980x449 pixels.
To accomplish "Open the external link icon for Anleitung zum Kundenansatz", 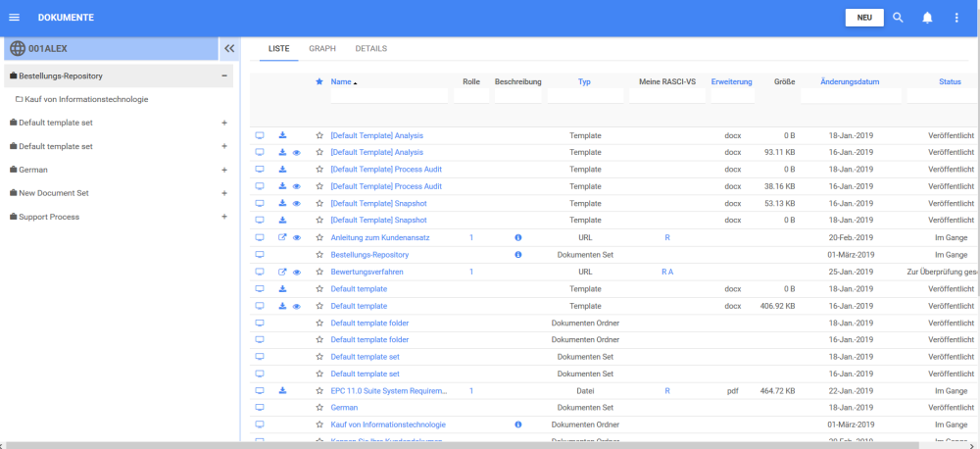I will (x=282, y=237).
